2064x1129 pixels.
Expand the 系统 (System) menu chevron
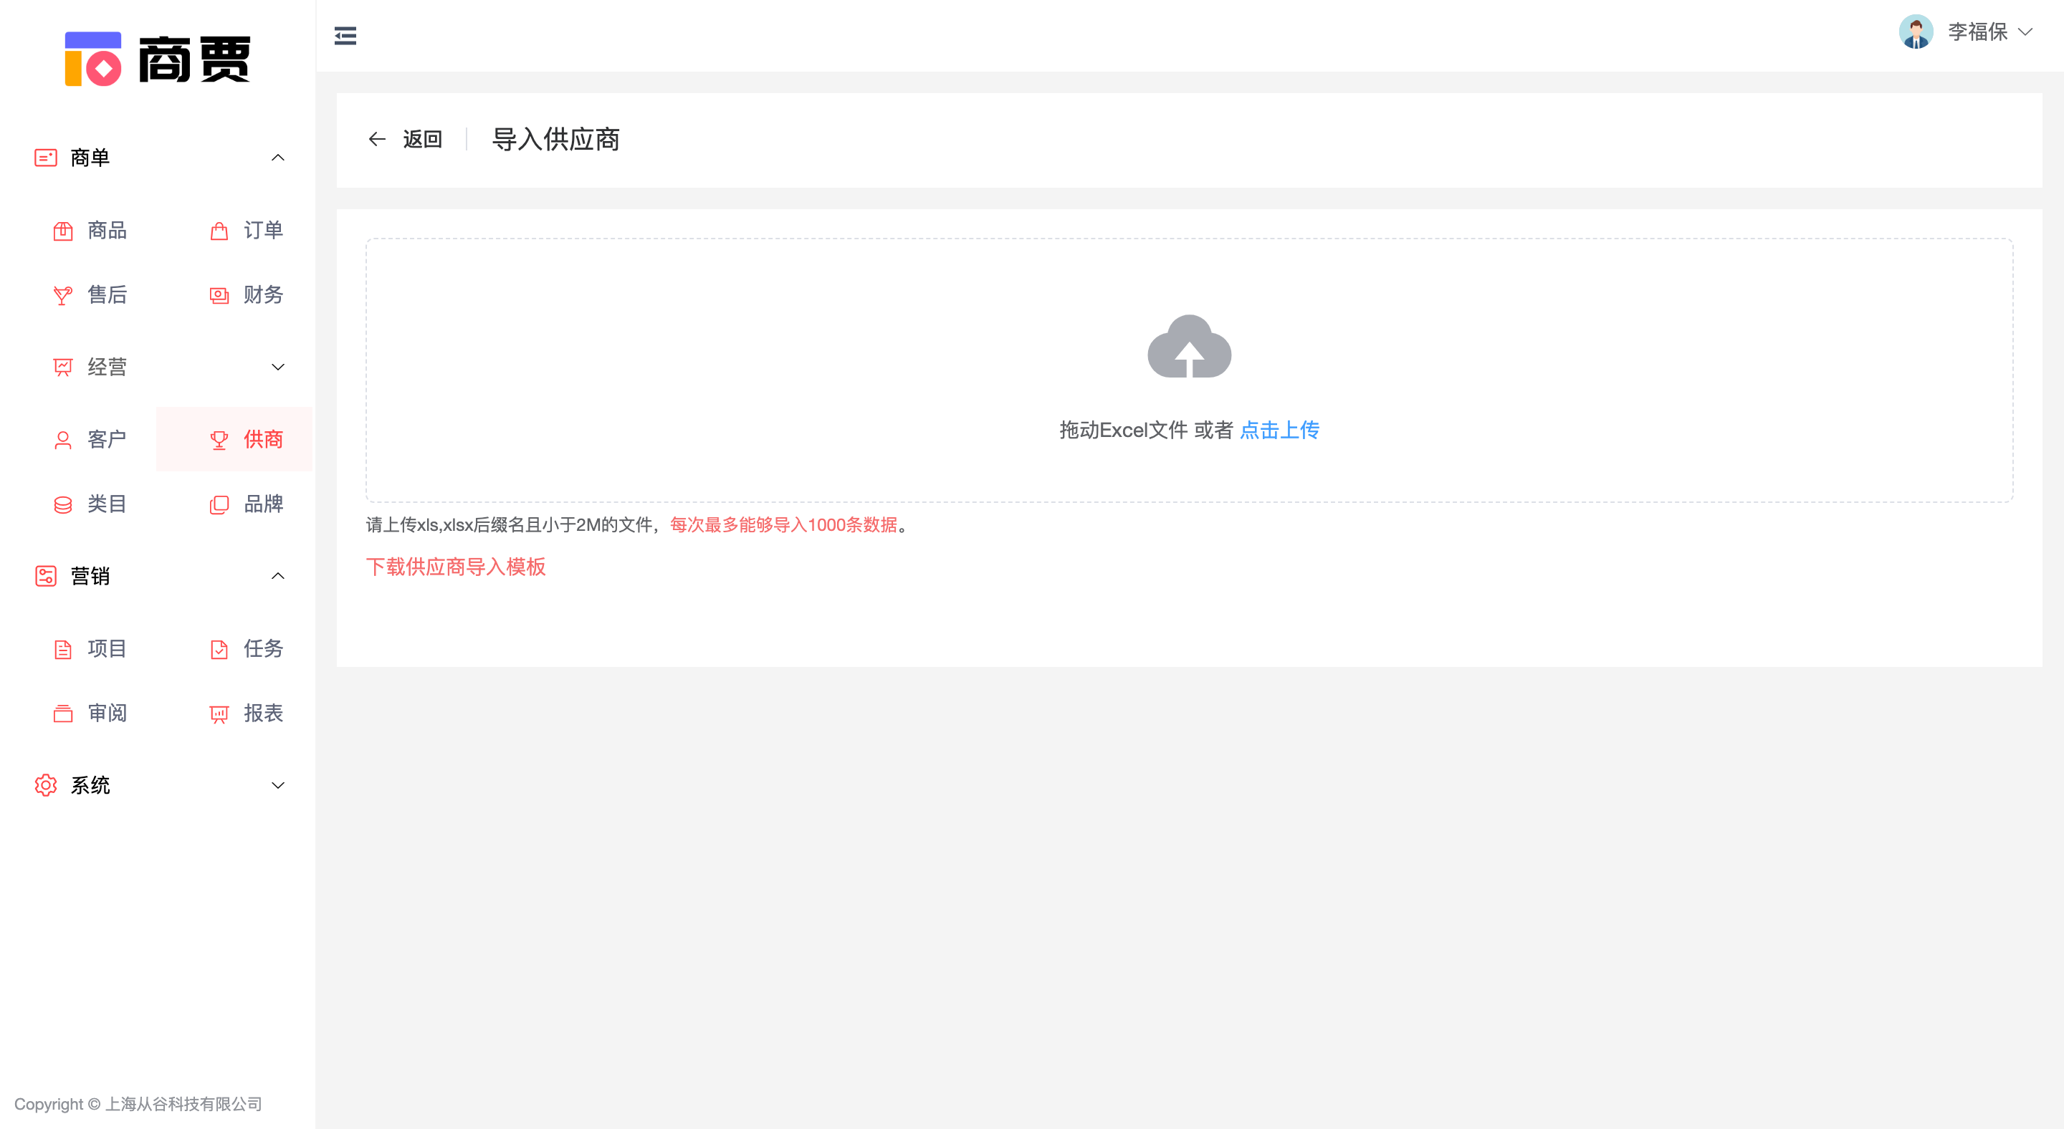point(278,784)
